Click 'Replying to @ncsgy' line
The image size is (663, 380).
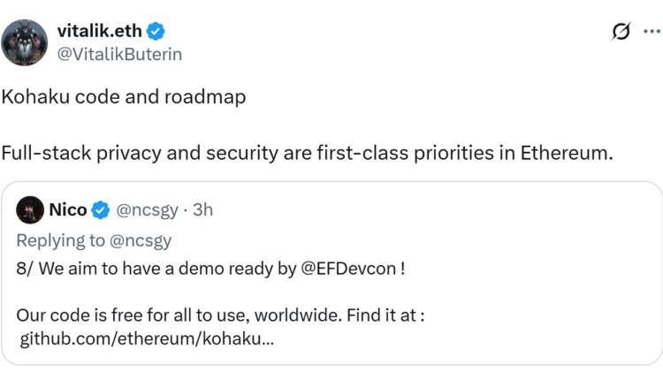(x=94, y=239)
